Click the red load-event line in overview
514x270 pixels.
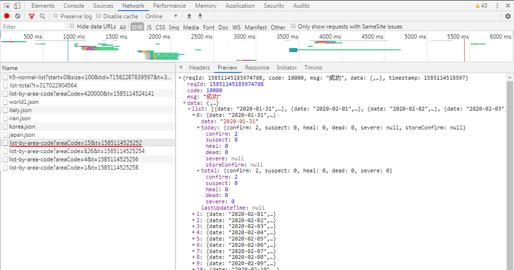[x=464, y=50]
